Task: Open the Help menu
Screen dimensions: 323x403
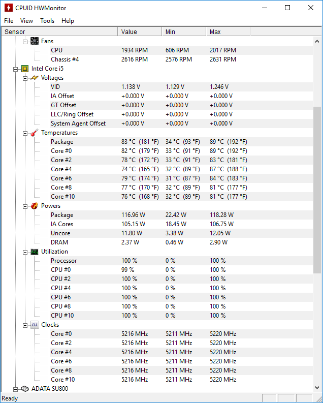Action: [x=68, y=21]
